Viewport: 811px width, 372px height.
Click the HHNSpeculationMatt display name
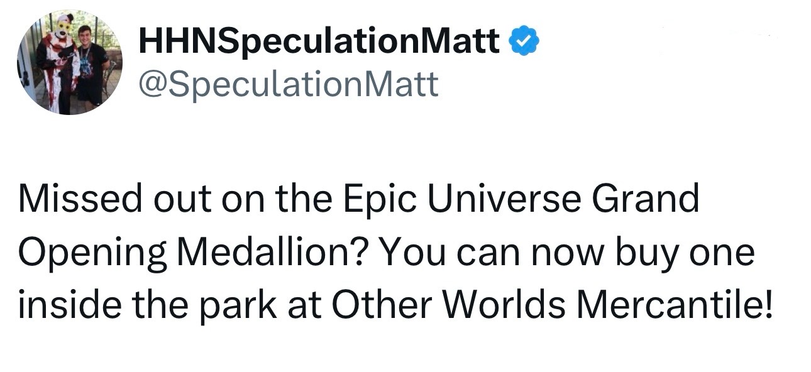click(x=320, y=42)
